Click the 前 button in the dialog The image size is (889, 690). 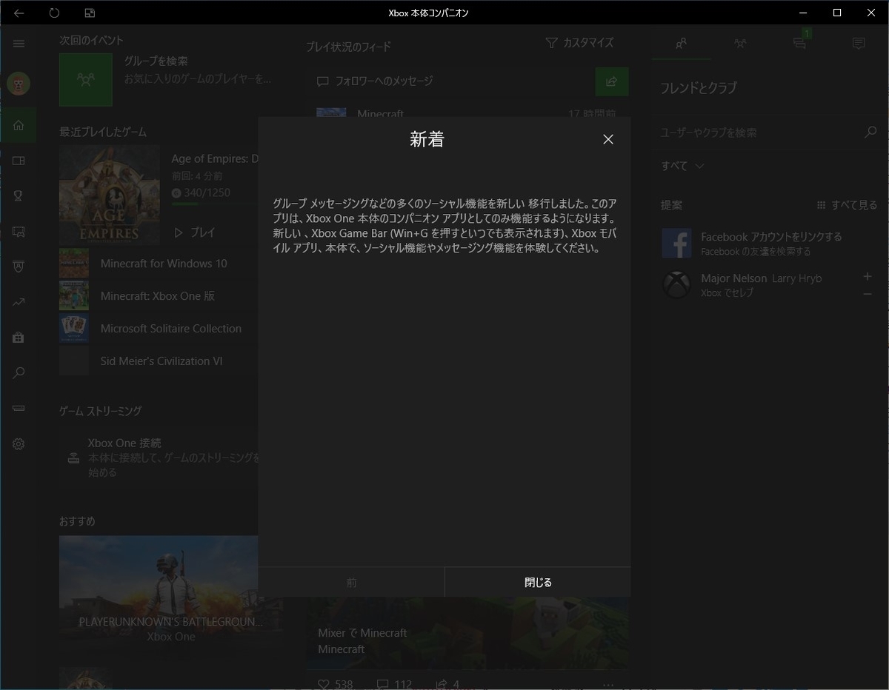coord(351,583)
